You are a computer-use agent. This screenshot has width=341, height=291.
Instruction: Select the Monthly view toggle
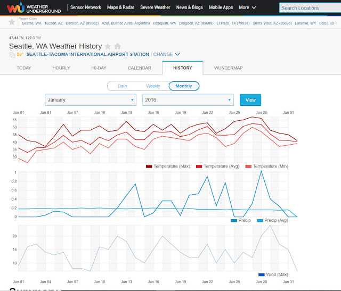pos(184,86)
